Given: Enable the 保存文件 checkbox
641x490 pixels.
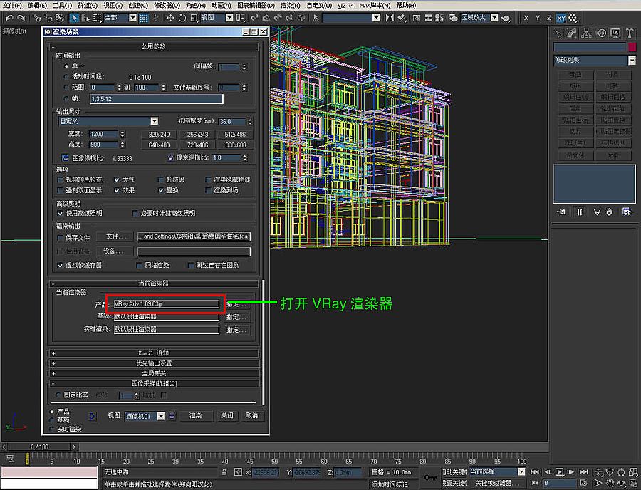Looking at the screenshot, I should click(61, 237).
